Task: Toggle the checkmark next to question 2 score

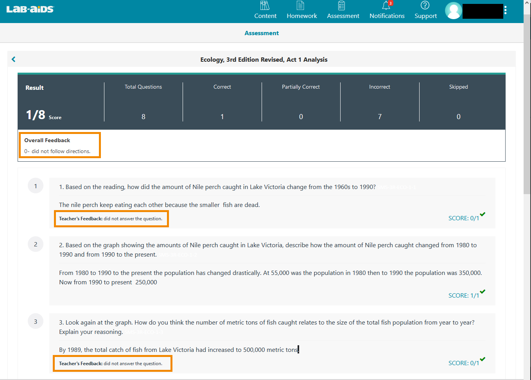Action: 483,291
